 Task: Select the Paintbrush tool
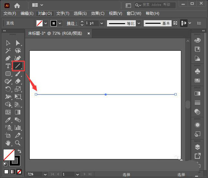pos(18,74)
